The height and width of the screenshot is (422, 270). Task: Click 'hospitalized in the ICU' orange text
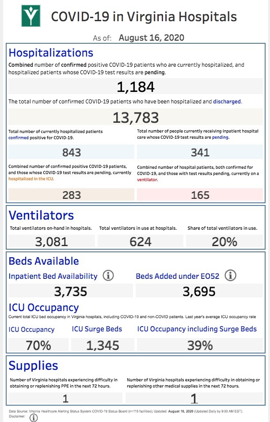pos(31,179)
